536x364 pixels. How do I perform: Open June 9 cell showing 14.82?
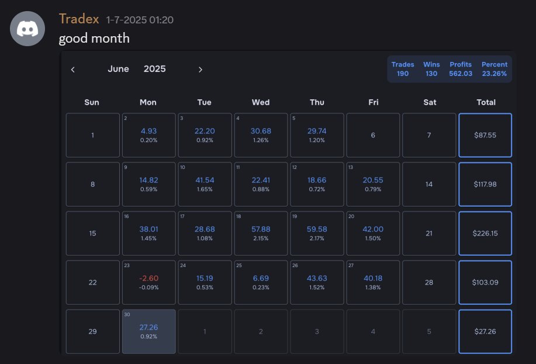tap(148, 184)
